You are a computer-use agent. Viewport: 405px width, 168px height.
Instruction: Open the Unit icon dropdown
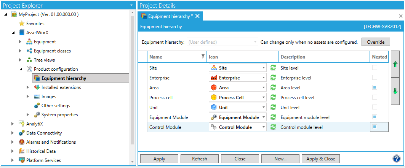[263, 107]
